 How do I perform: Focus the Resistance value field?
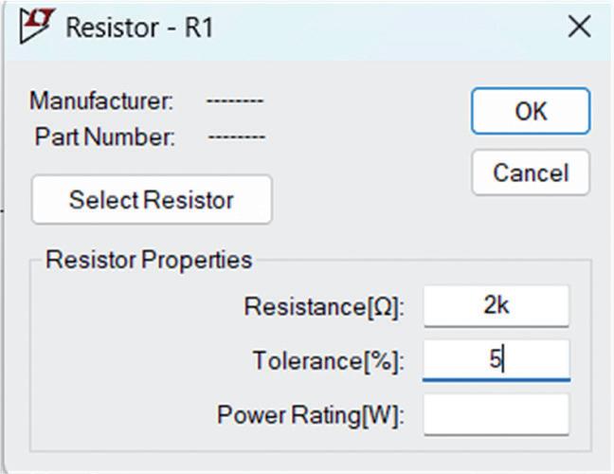496,306
